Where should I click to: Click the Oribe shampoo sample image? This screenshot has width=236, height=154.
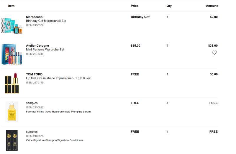click(12, 140)
